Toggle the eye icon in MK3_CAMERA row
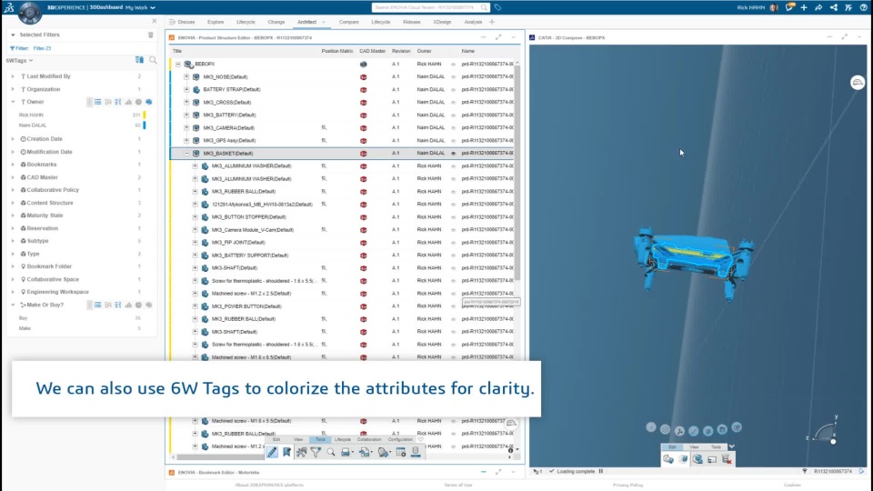The height and width of the screenshot is (491, 873). tap(453, 127)
